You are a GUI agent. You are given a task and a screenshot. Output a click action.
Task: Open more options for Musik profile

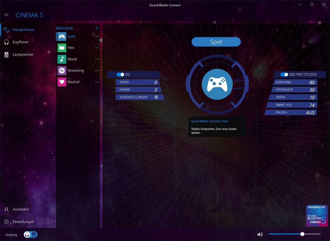(97, 59)
